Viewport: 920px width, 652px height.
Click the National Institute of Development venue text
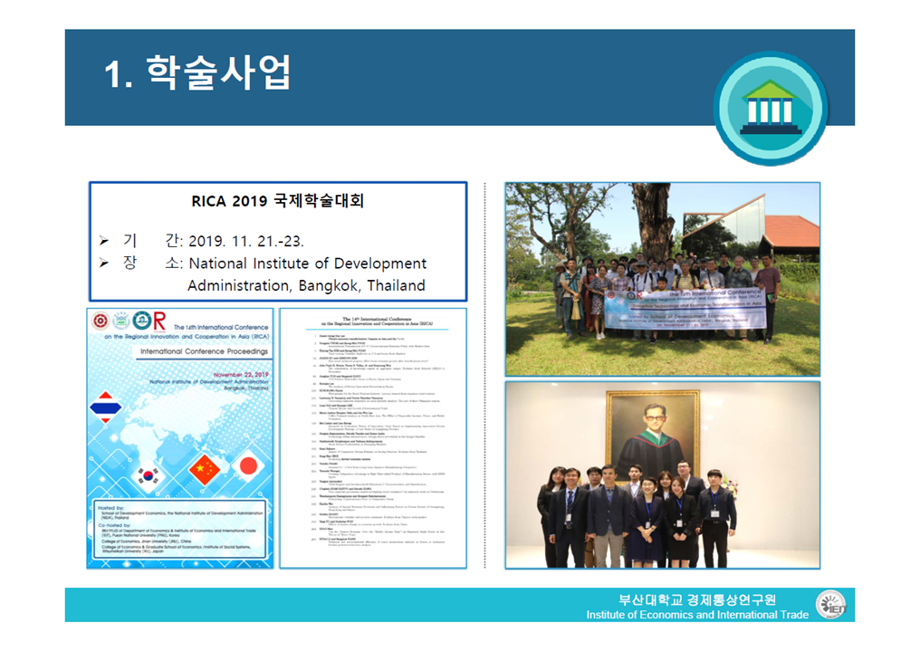click(x=307, y=264)
